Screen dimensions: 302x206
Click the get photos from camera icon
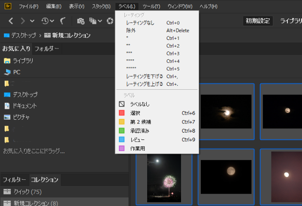pos(80,21)
